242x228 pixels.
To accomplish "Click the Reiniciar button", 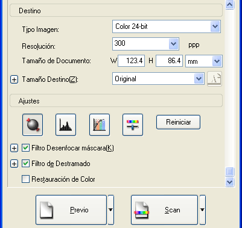I will click(178, 122).
